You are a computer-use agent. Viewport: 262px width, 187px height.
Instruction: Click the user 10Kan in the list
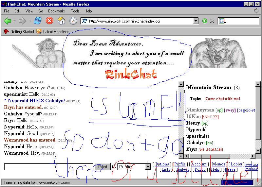click(194, 116)
